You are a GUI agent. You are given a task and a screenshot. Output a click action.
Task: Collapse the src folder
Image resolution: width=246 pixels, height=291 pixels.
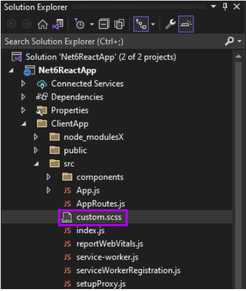point(36,164)
